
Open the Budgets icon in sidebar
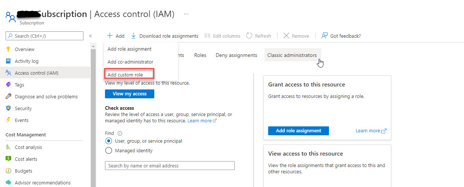(x=8, y=171)
